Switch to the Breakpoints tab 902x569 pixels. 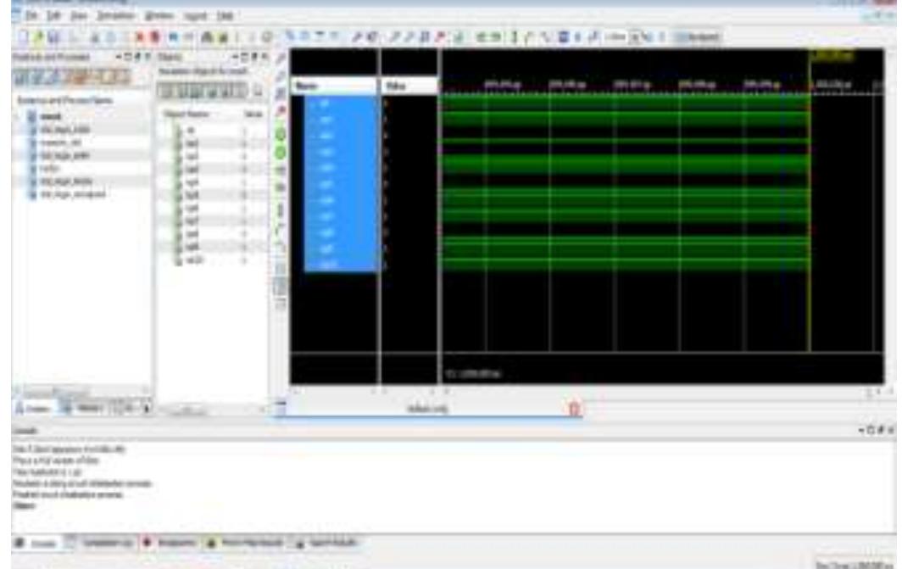pos(171,543)
